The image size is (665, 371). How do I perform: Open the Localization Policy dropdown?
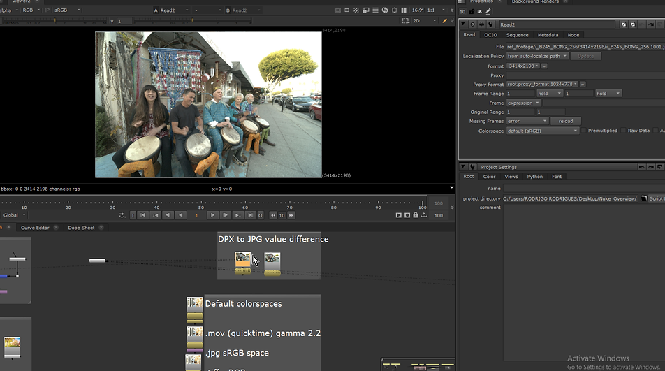[537, 56]
